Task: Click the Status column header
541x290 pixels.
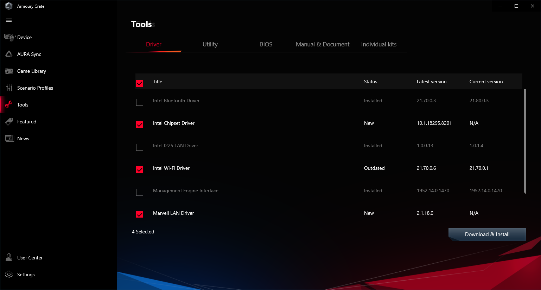Action: coord(370,82)
